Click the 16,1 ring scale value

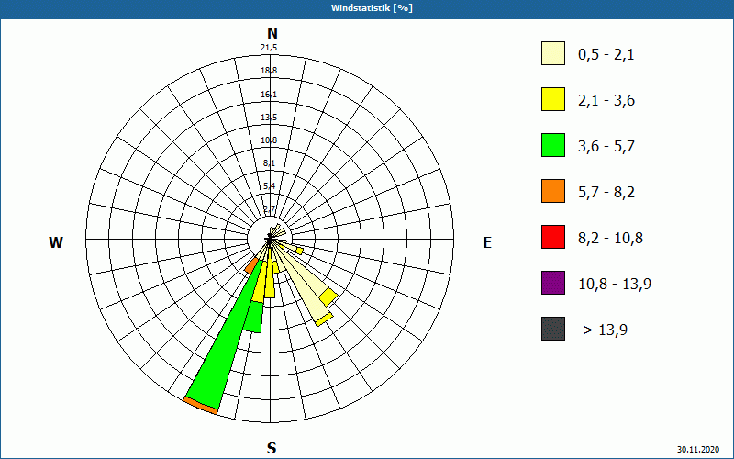tap(269, 95)
